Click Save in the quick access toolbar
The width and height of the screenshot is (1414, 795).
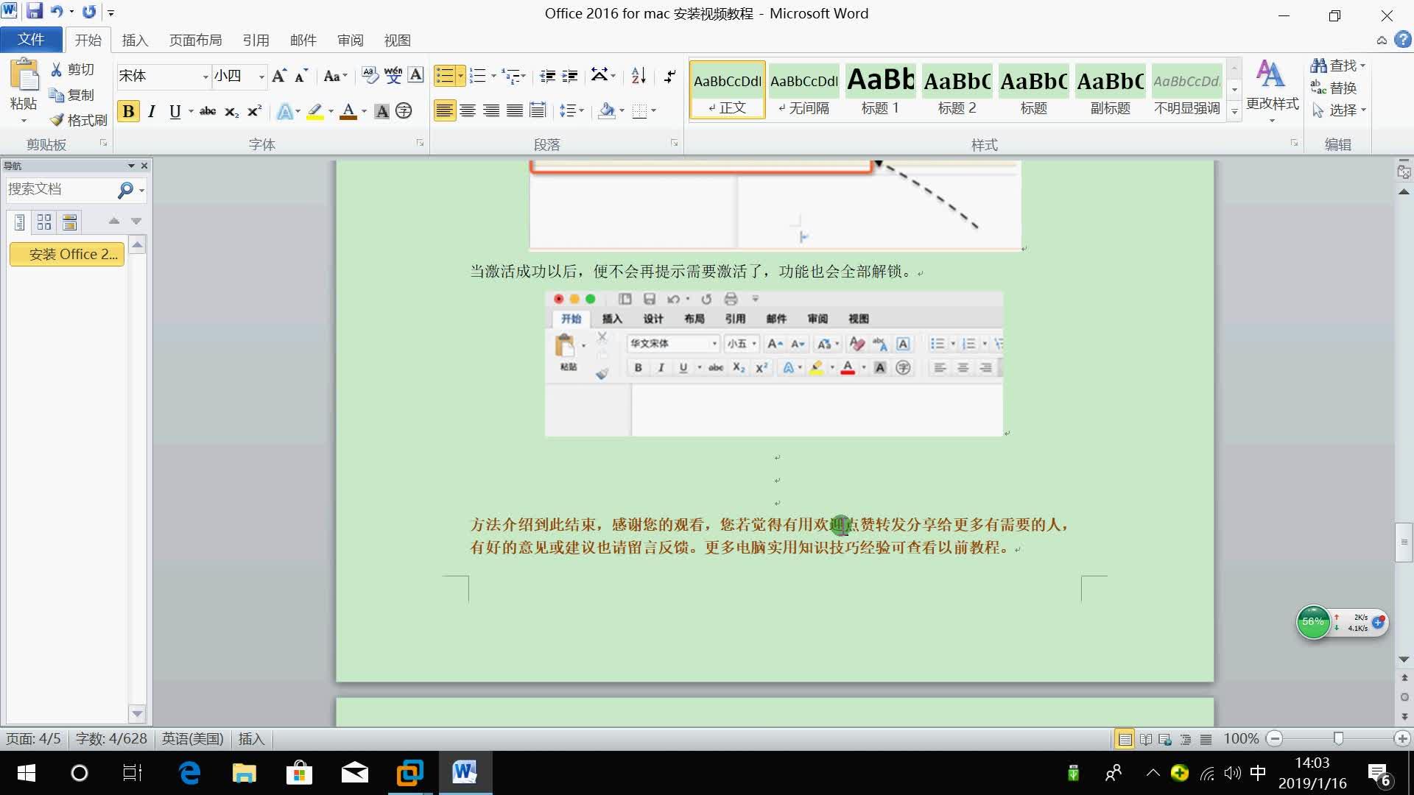click(x=35, y=12)
